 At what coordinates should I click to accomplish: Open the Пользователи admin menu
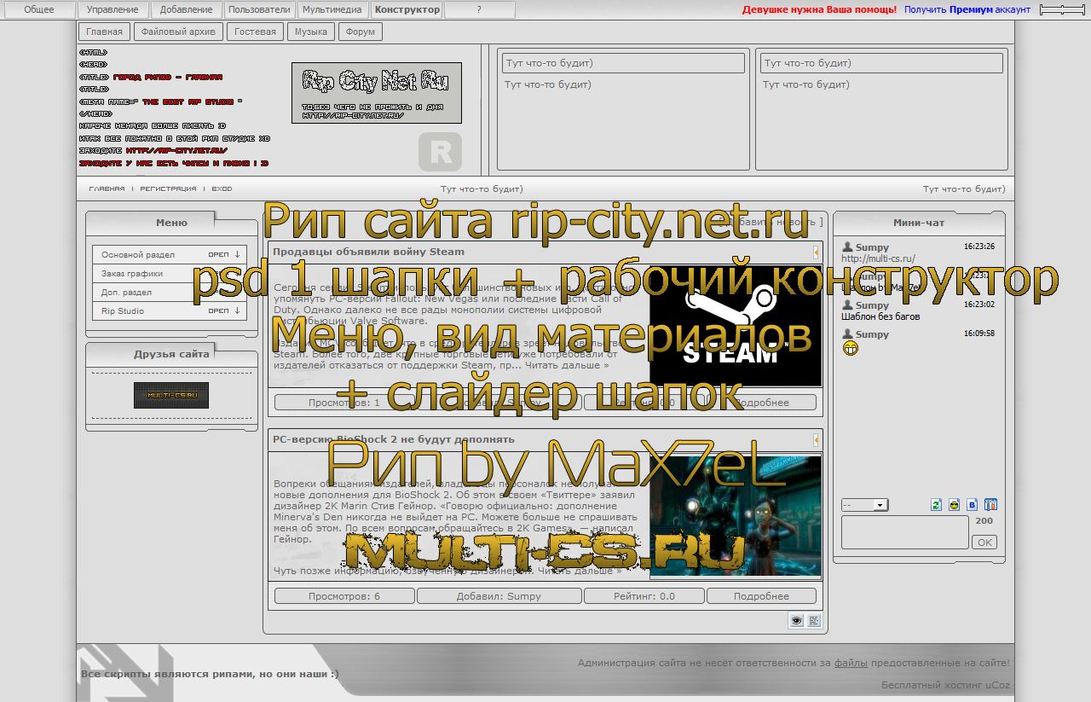(260, 10)
